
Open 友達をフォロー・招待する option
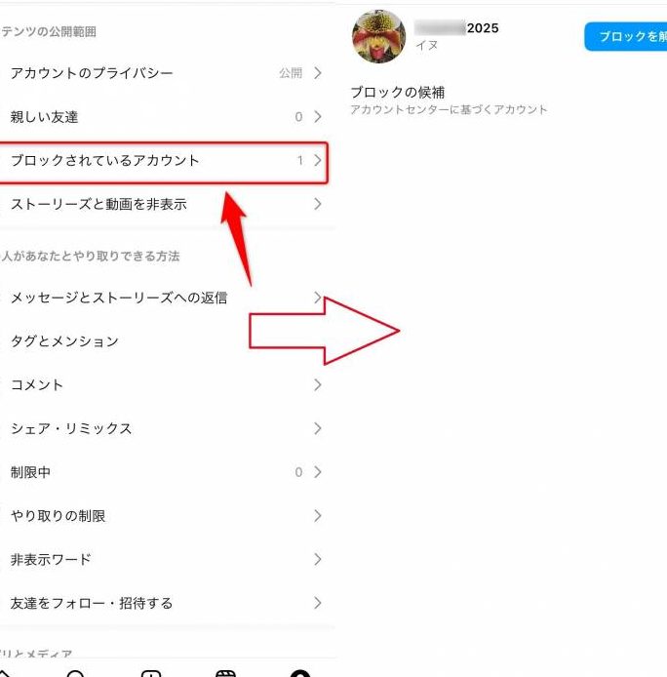tap(164, 603)
